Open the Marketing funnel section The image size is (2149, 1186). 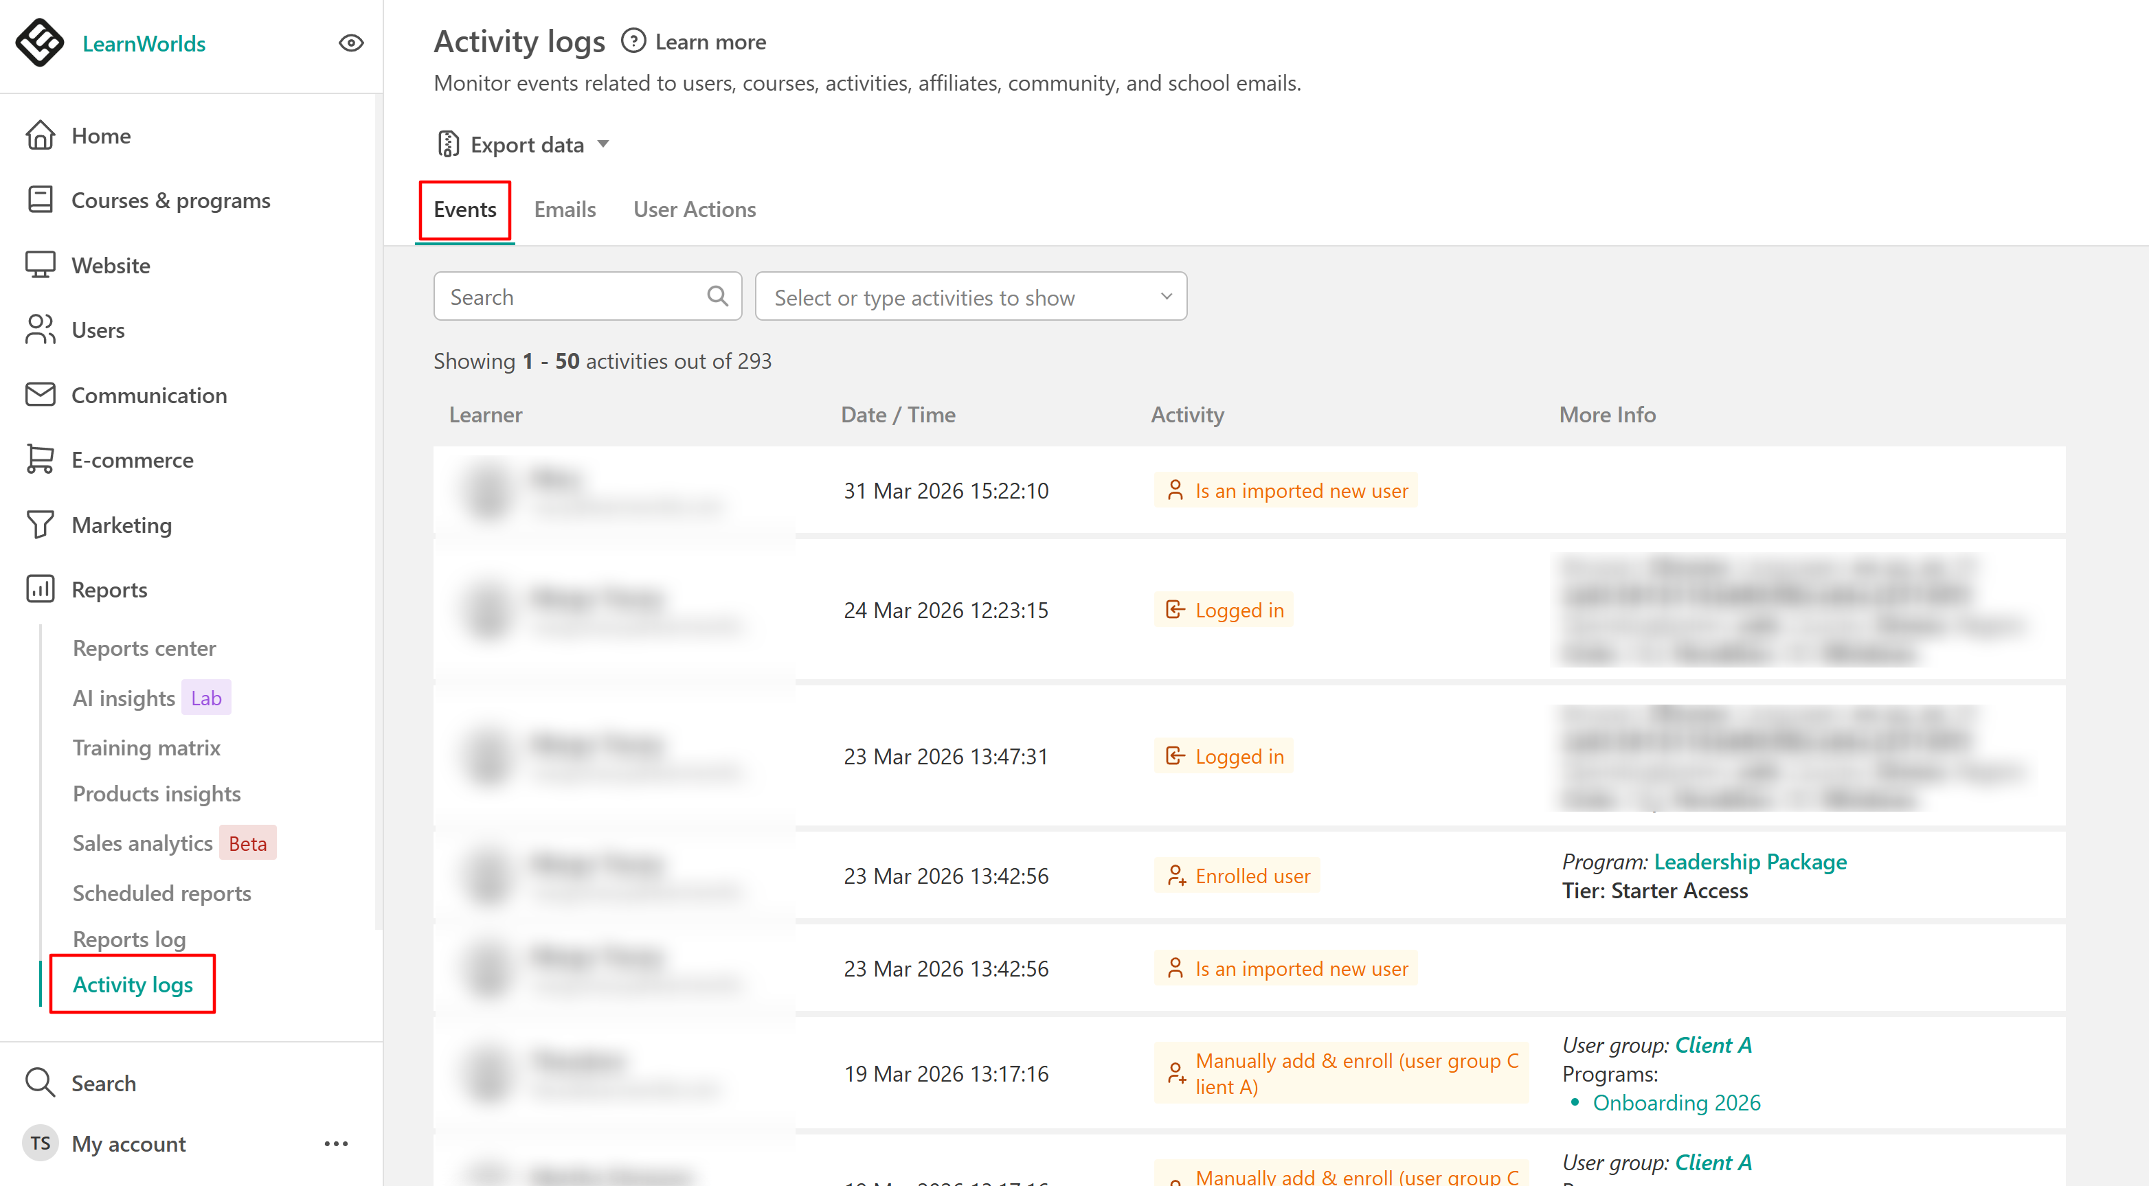coord(121,525)
